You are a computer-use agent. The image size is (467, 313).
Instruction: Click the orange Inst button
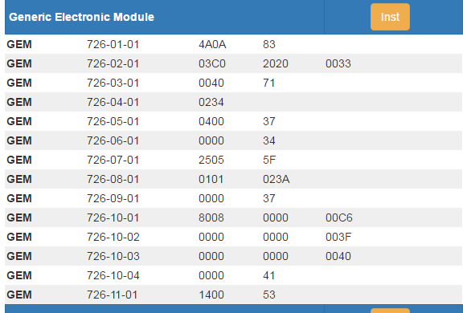390,17
